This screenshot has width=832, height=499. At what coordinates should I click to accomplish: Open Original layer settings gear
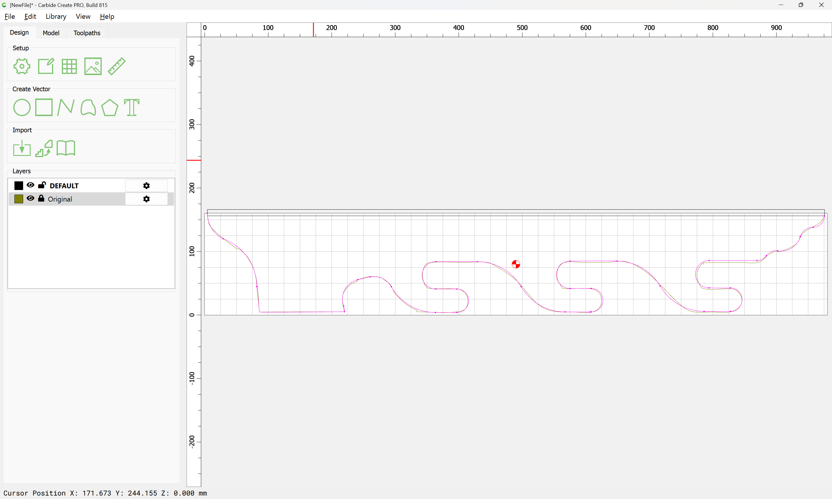(x=146, y=199)
